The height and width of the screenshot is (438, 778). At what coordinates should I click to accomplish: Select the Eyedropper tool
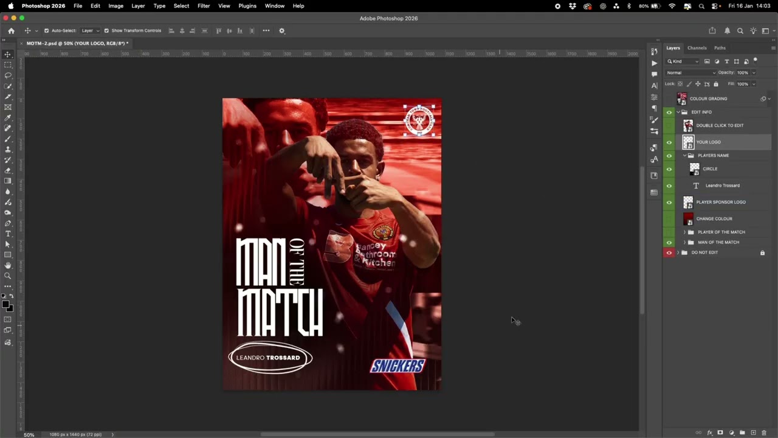coord(8,117)
